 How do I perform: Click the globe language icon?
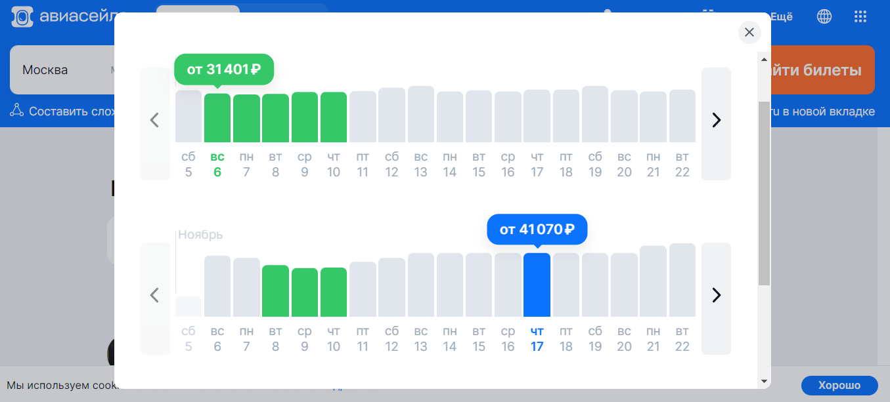coord(824,17)
